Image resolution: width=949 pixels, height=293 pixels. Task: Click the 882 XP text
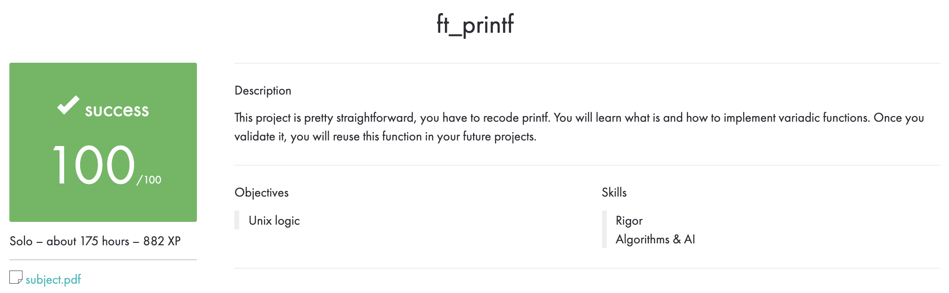click(x=162, y=241)
